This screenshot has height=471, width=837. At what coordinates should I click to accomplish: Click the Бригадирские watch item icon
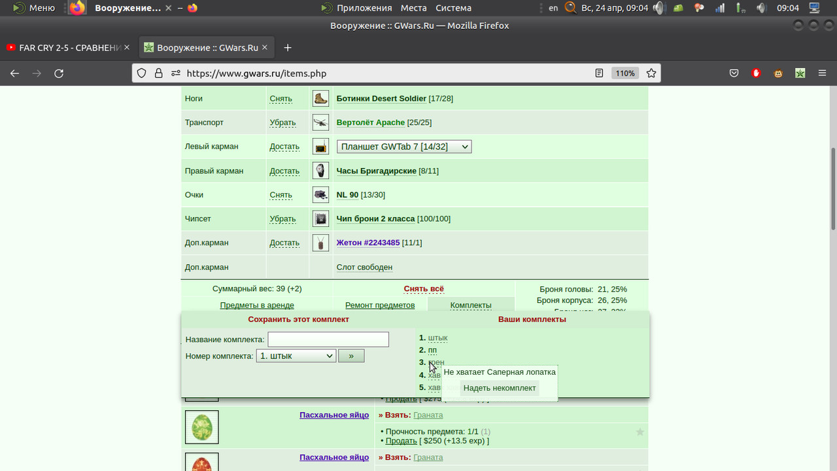(320, 171)
